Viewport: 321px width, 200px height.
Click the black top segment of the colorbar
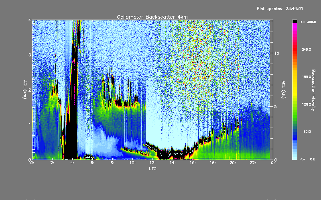[x=295, y=21]
